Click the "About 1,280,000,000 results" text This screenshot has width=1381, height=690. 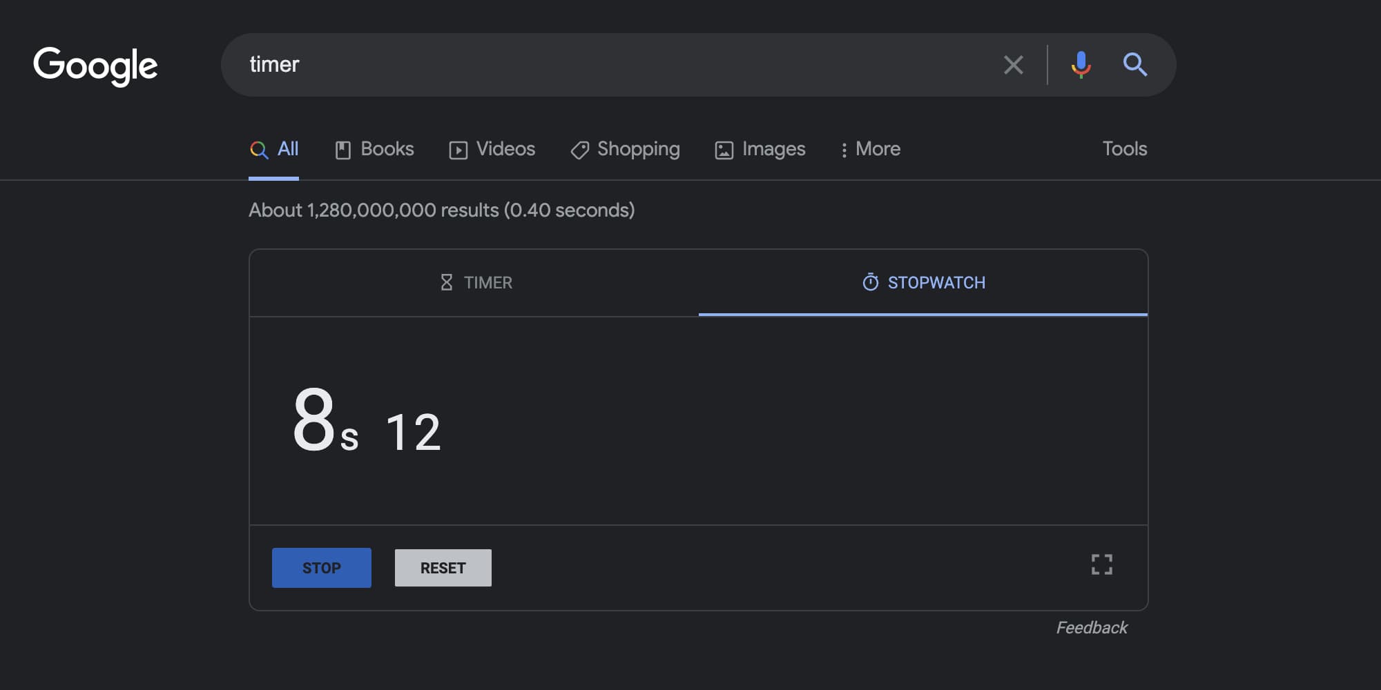click(x=441, y=210)
